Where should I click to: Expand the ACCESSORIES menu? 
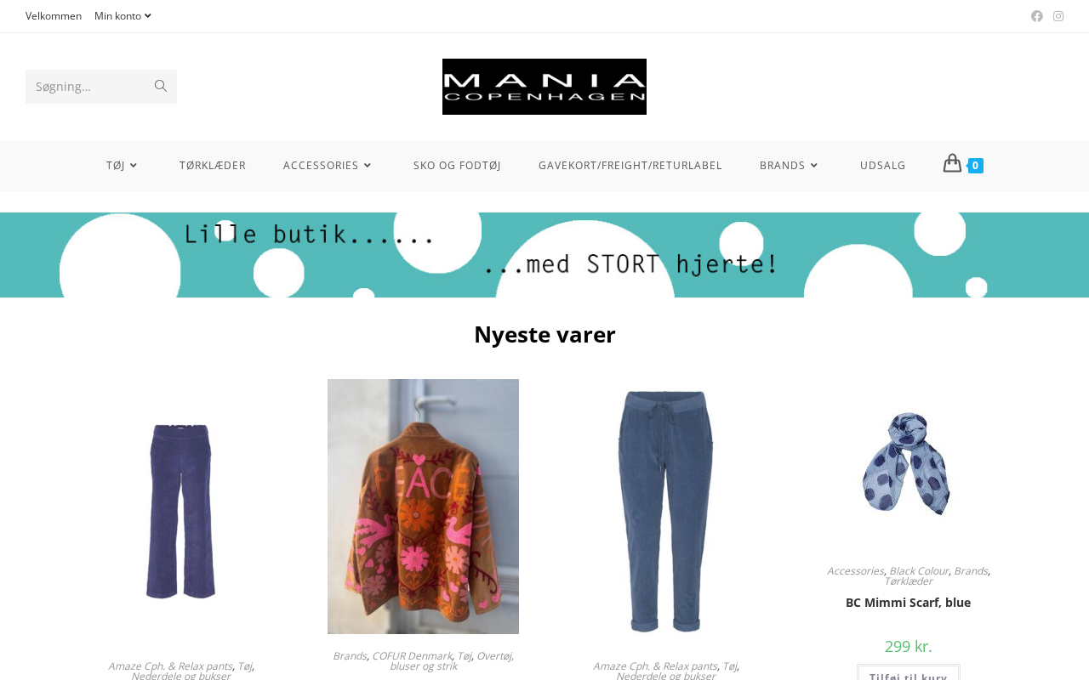(x=329, y=166)
